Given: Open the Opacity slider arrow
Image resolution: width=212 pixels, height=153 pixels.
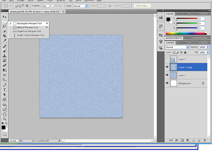Looking at the screenshot, I should point(208,47).
